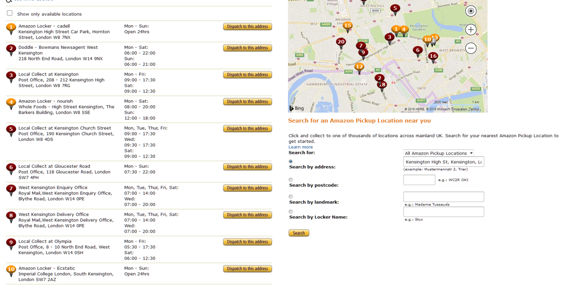This screenshot has width=569, height=286.
Task: Open the Terms link on map
Action: point(474,109)
